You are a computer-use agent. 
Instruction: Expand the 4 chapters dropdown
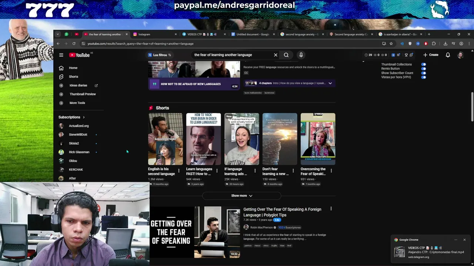(330, 83)
